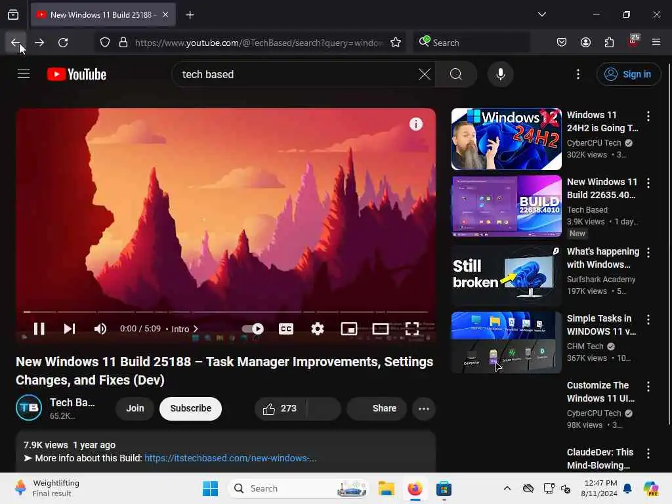Toggle the autoplay switch
Viewport: 672px width, 504px height.
[x=253, y=329]
